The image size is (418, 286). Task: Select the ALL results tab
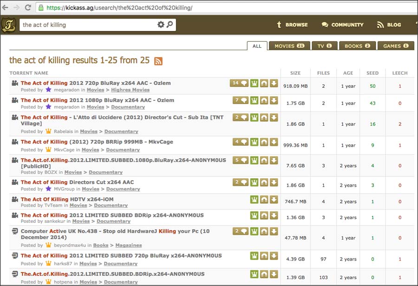point(257,46)
